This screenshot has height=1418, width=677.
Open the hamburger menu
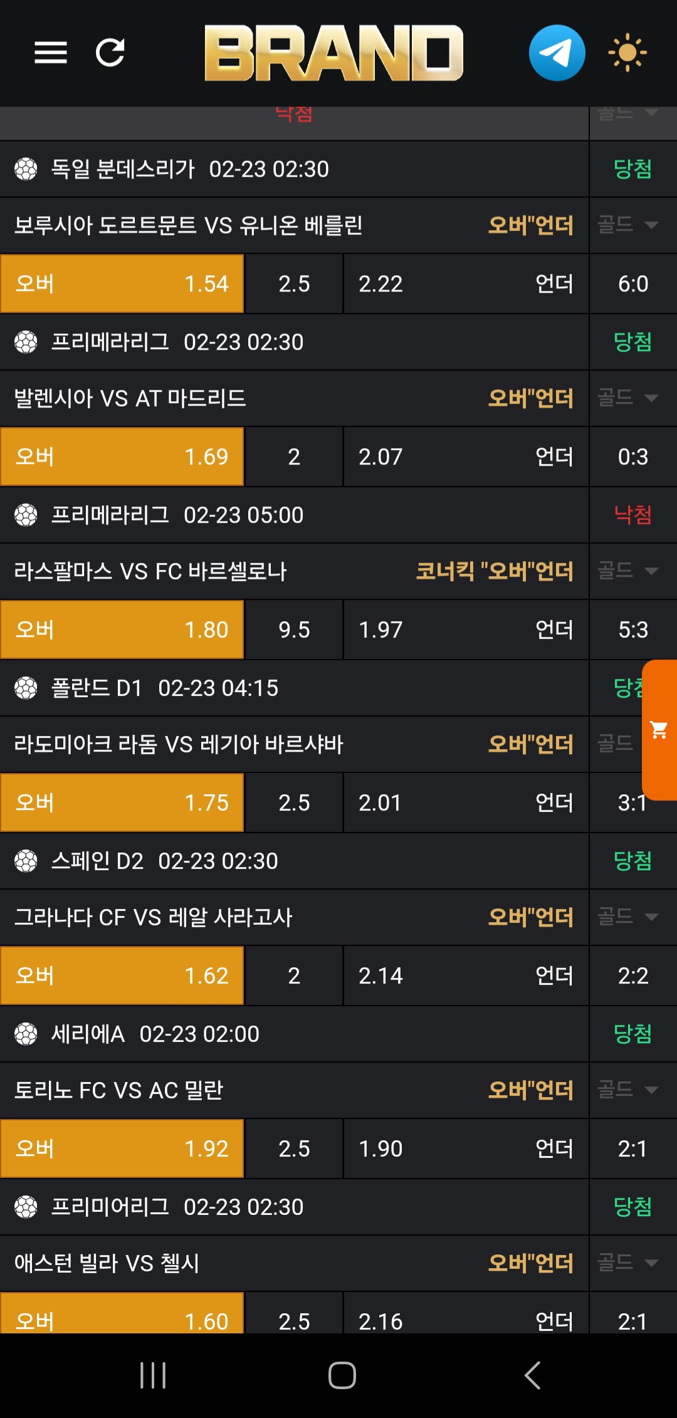click(x=50, y=53)
